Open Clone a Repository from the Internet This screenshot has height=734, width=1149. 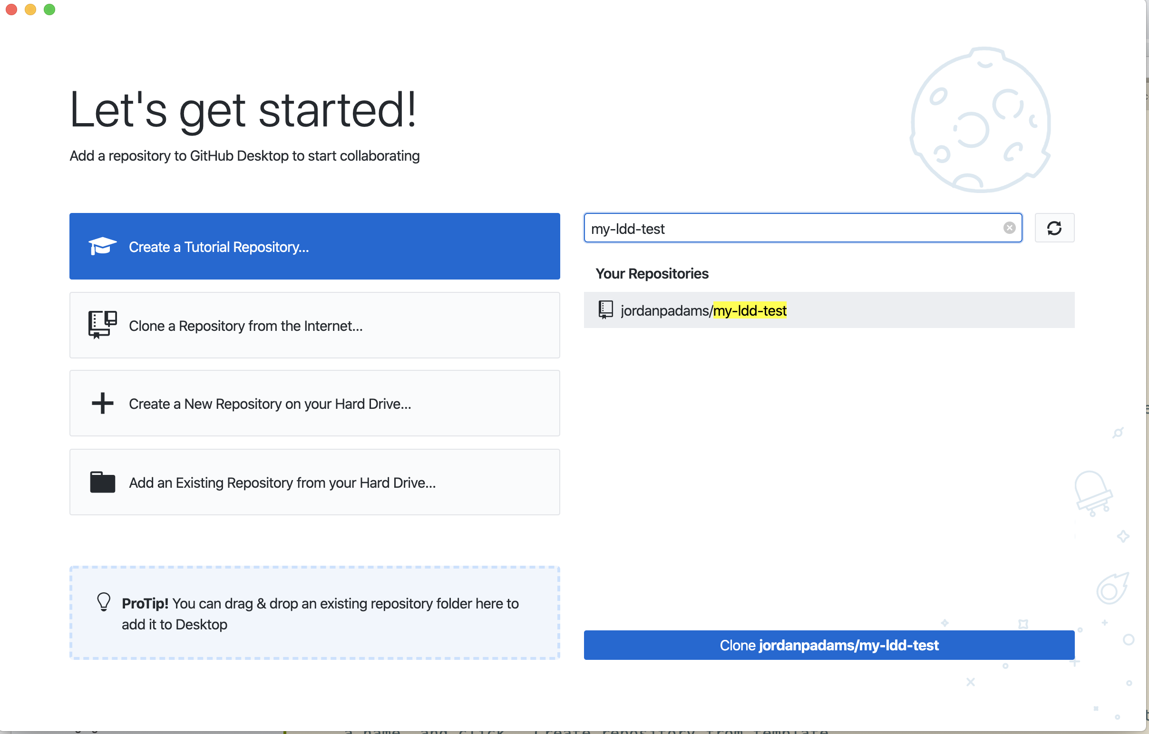tap(314, 325)
